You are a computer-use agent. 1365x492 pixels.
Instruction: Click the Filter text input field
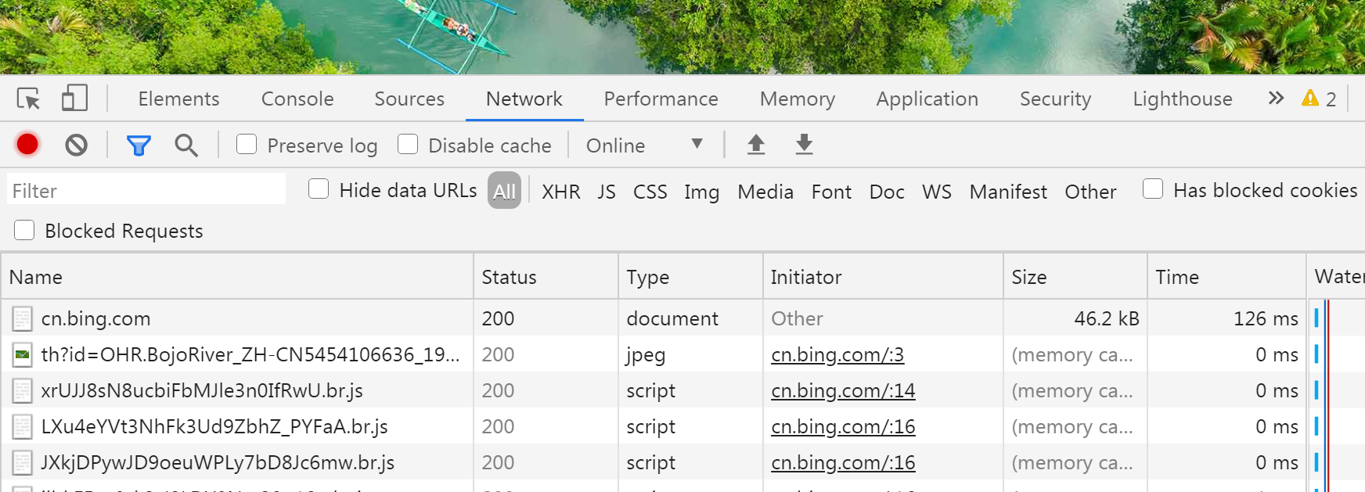point(146,191)
